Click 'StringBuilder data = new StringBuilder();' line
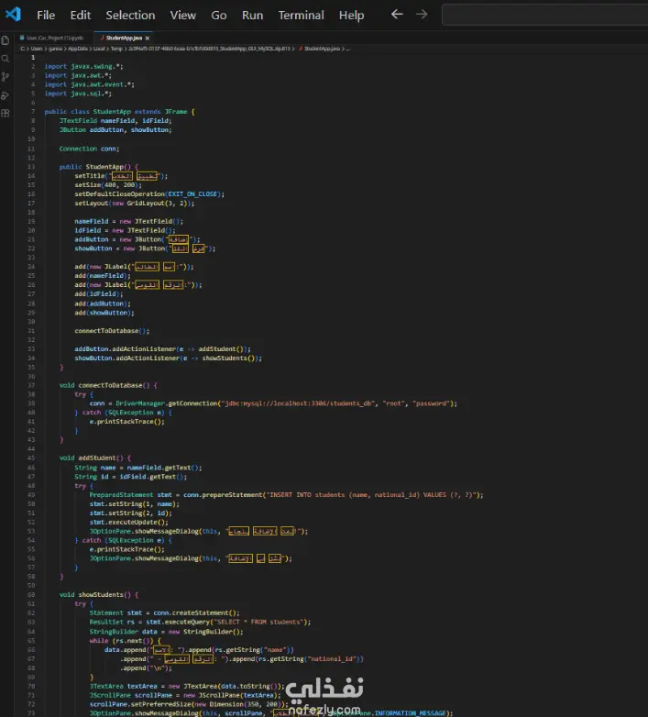 (166, 632)
